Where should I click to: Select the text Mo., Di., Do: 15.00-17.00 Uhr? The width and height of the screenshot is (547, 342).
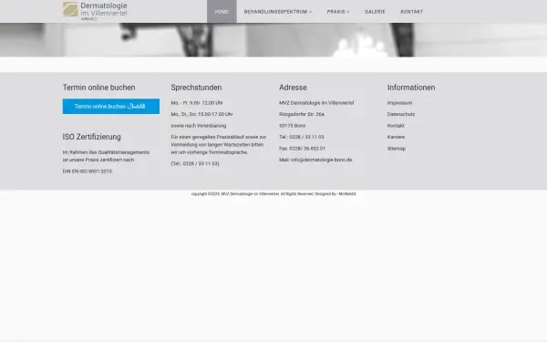tap(202, 114)
